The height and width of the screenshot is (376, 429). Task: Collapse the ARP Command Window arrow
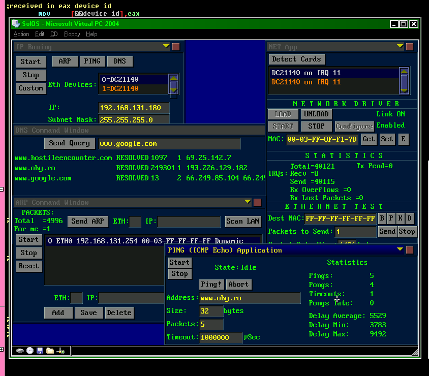coord(248,202)
